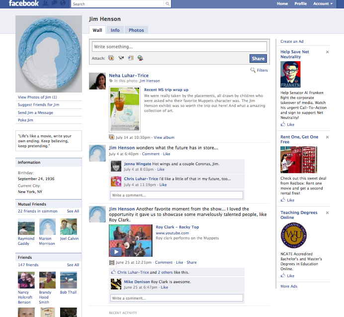
Task: See All 147 friends
Action: pyautogui.click(x=73, y=265)
